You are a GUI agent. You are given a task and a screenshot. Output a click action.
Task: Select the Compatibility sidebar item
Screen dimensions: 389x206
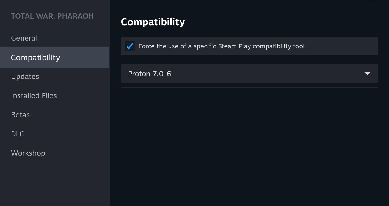(x=36, y=57)
